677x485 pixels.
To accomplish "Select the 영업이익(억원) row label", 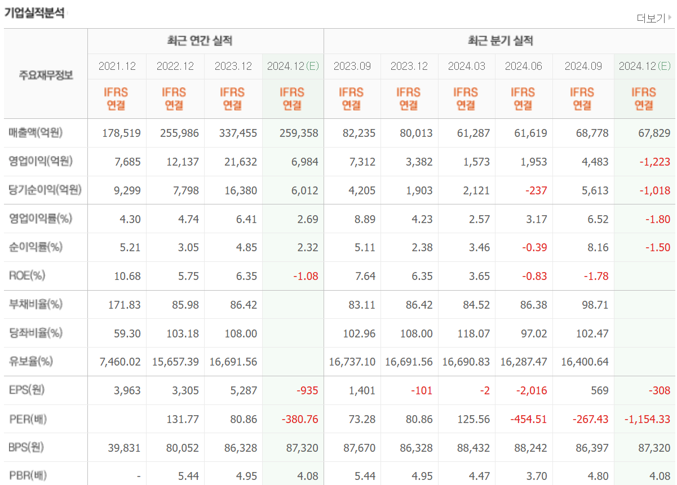I will tap(41, 161).
